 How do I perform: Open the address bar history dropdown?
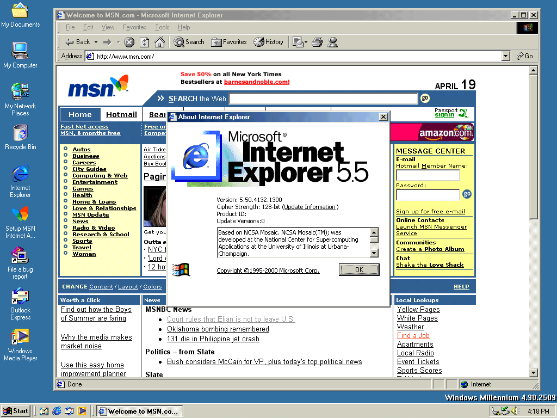505,56
